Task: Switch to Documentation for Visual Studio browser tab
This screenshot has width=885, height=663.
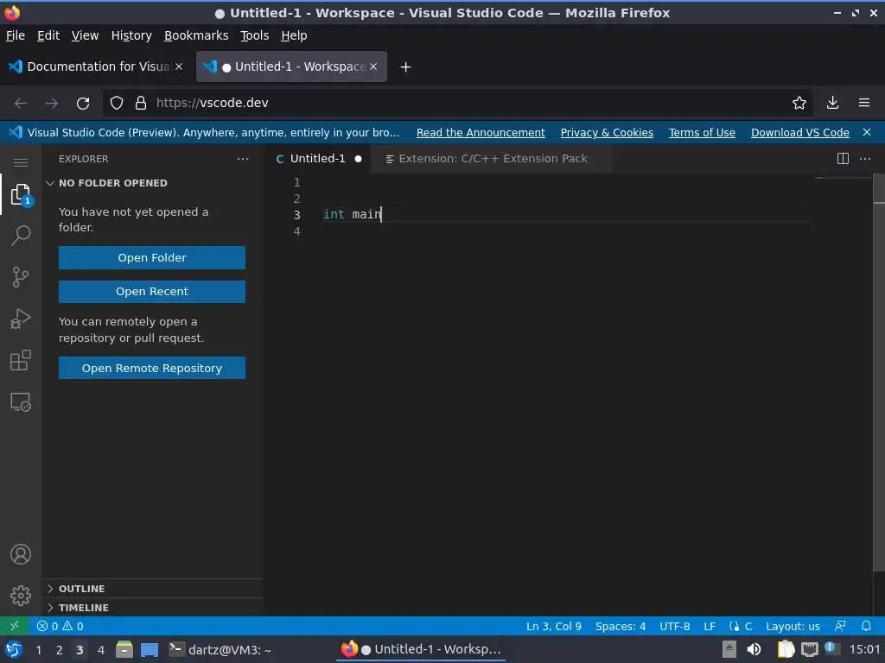Action: 96,66
